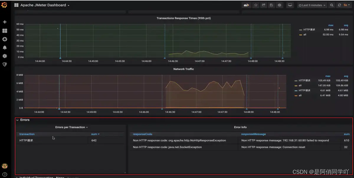
Task: Sort Errors per Transaction by sum column
Action: [x=95, y=134]
